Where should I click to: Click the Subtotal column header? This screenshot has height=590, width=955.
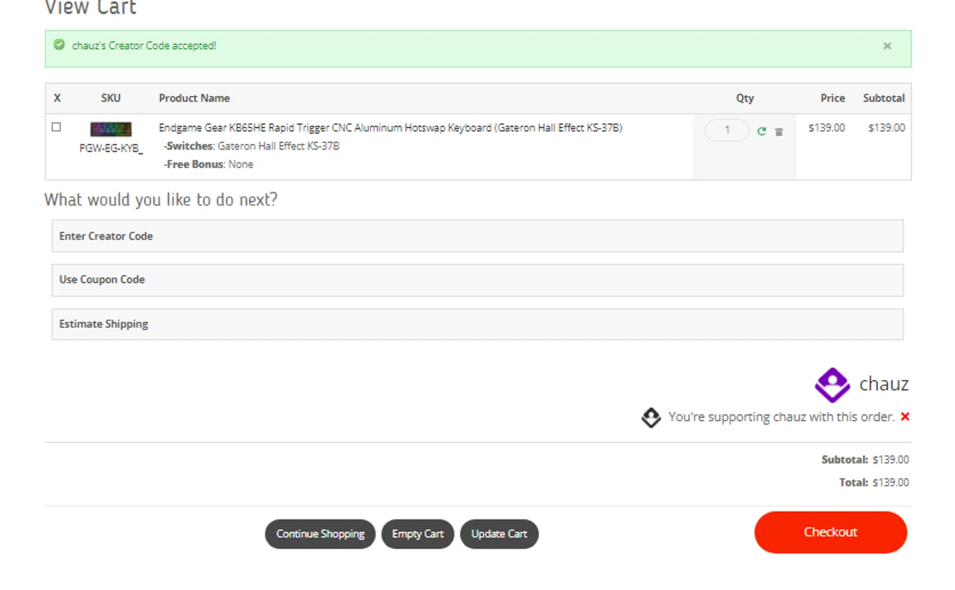(x=884, y=98)
